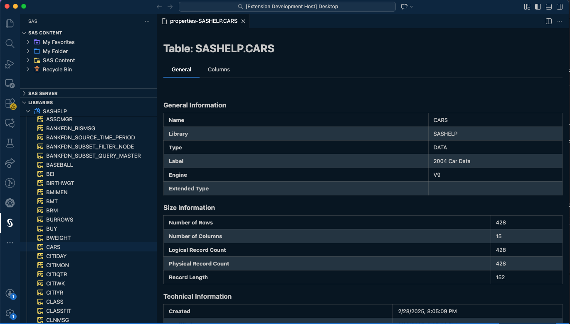The height and width of the screenshot is (324, 570).
Task: Toggle the Primary Side Bar visibility
Action: [538, 7]
